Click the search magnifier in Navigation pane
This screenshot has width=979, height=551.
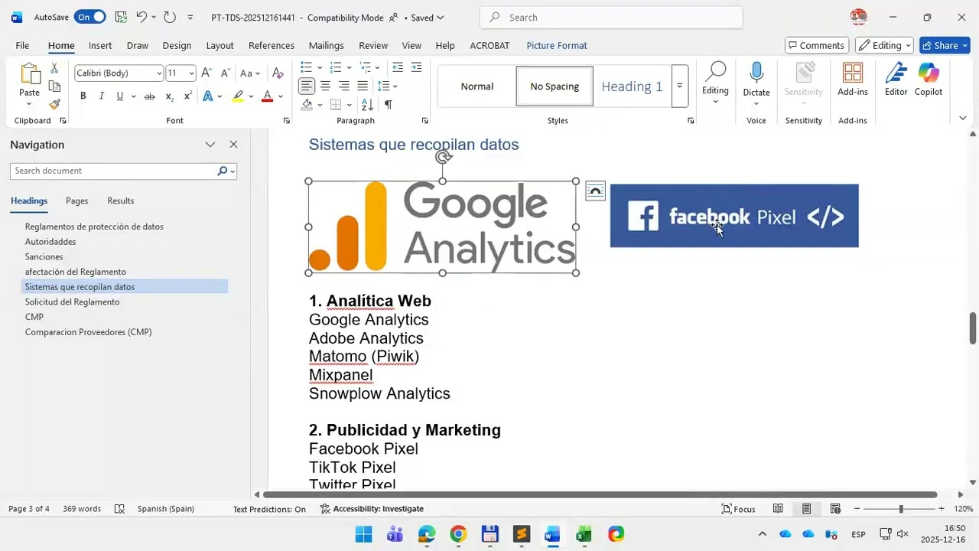pos(223,171)
